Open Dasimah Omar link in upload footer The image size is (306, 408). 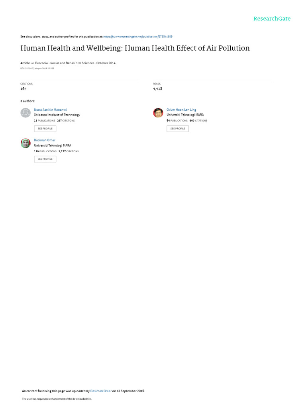(101, 391)
